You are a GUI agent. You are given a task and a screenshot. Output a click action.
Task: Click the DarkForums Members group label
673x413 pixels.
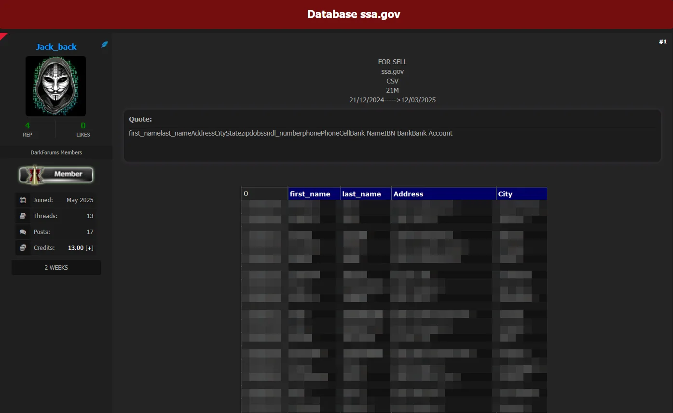point(56,152)
